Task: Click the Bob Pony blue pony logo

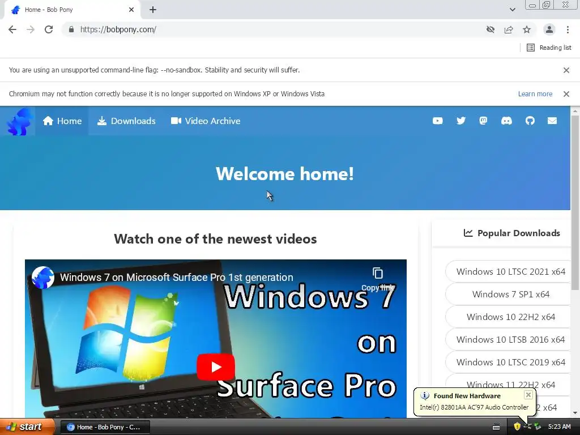Action: 19,121
